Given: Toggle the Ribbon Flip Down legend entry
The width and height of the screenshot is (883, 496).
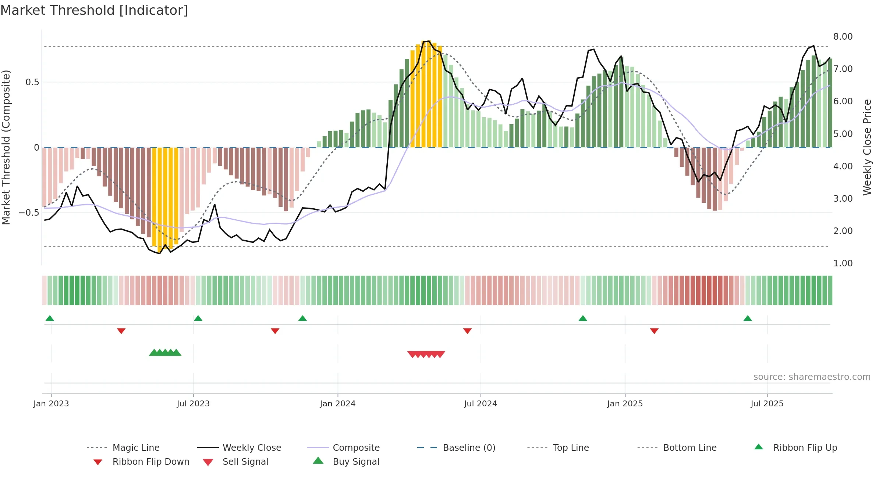Looking at the screenshot, I should pos(141,461).
